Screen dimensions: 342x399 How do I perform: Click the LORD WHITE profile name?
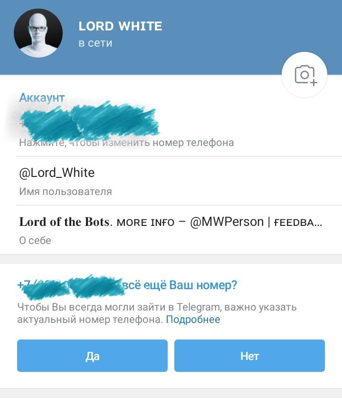tap(120, 26)
